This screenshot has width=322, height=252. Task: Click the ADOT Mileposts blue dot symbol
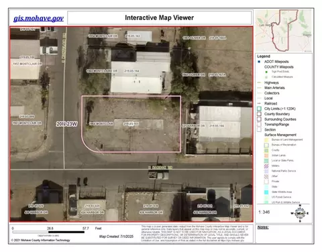pyautogui.click(x=259, y=62)
